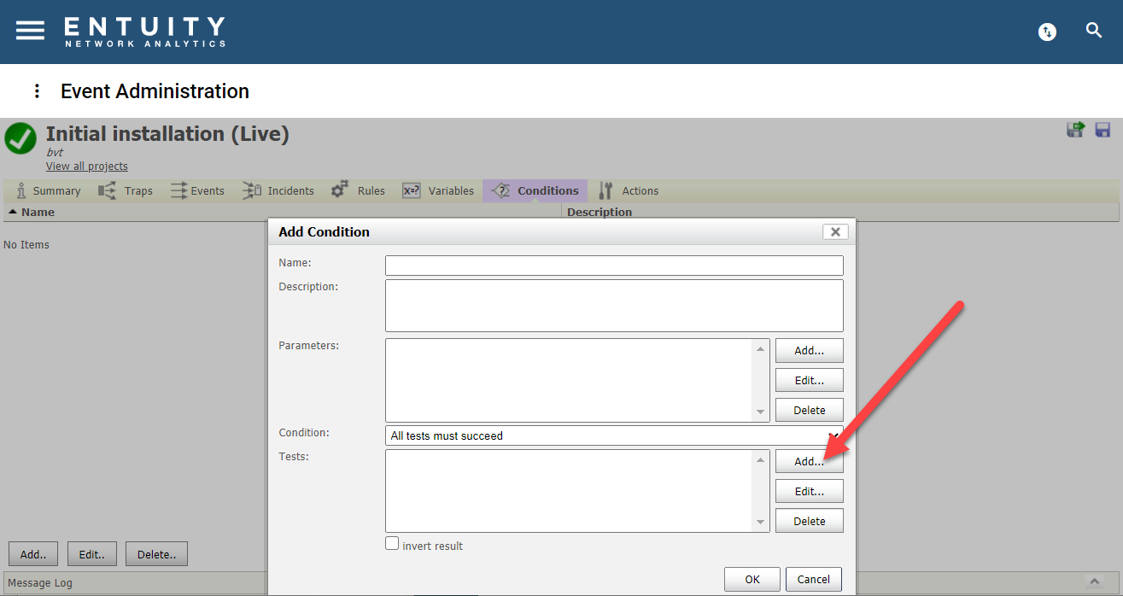Click into the Name input field
Image resolution: width=1123 pixels, height=596 pixels.
coord(614,266)
